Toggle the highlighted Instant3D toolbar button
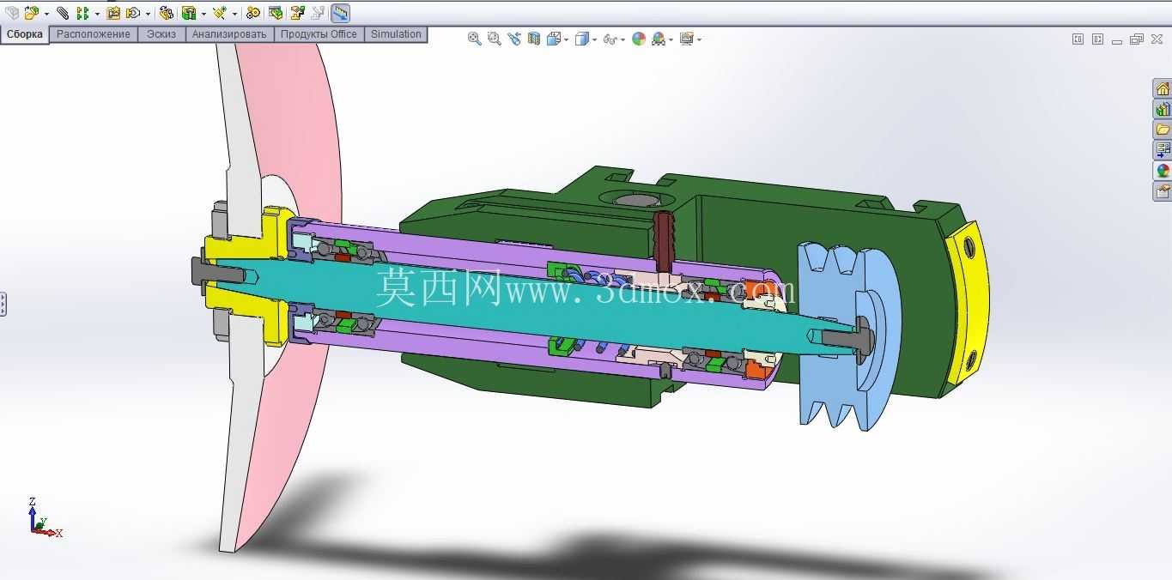This screenshot has width=1172, height=580. coord(340,13)
